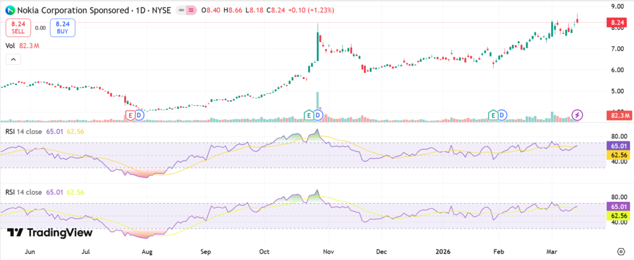Click the Nokia logo icon beside the title
Viewport: 634px width, 260px height.
click(9, 10)
